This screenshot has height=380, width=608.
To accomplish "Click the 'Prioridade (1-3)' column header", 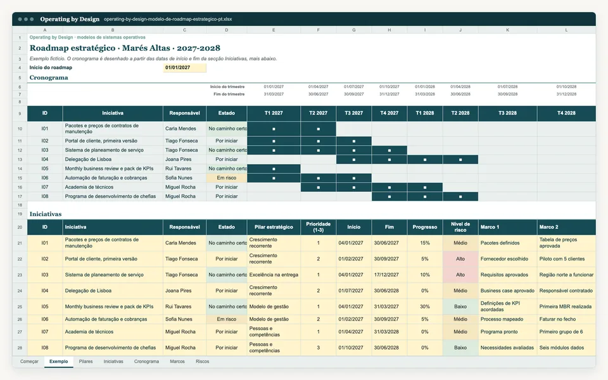I will coord(319,227).
